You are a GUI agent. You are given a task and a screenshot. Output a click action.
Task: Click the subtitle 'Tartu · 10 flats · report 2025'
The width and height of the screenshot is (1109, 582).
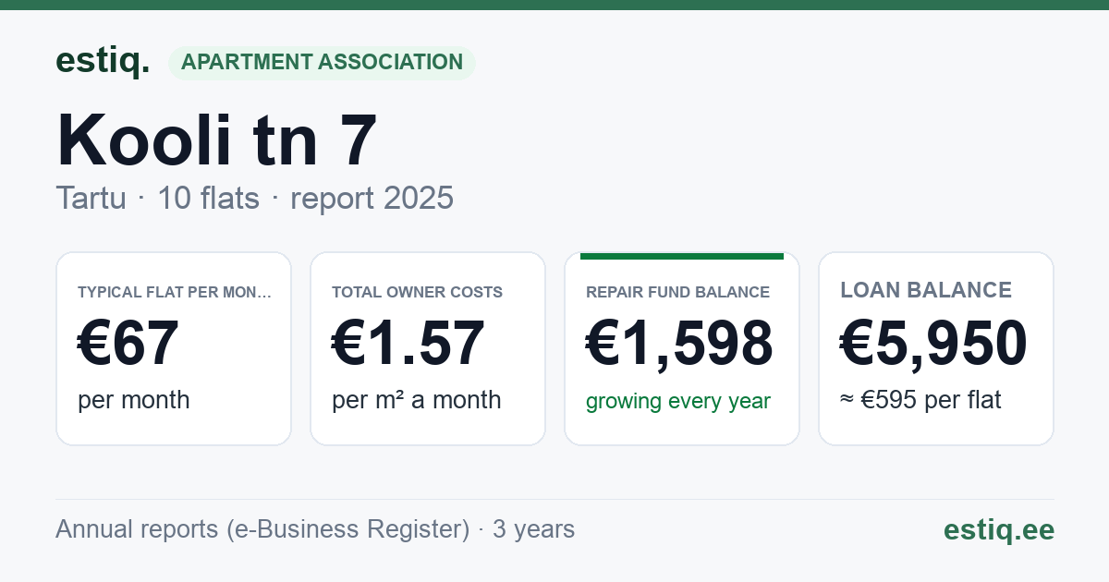tap(254, 198)
